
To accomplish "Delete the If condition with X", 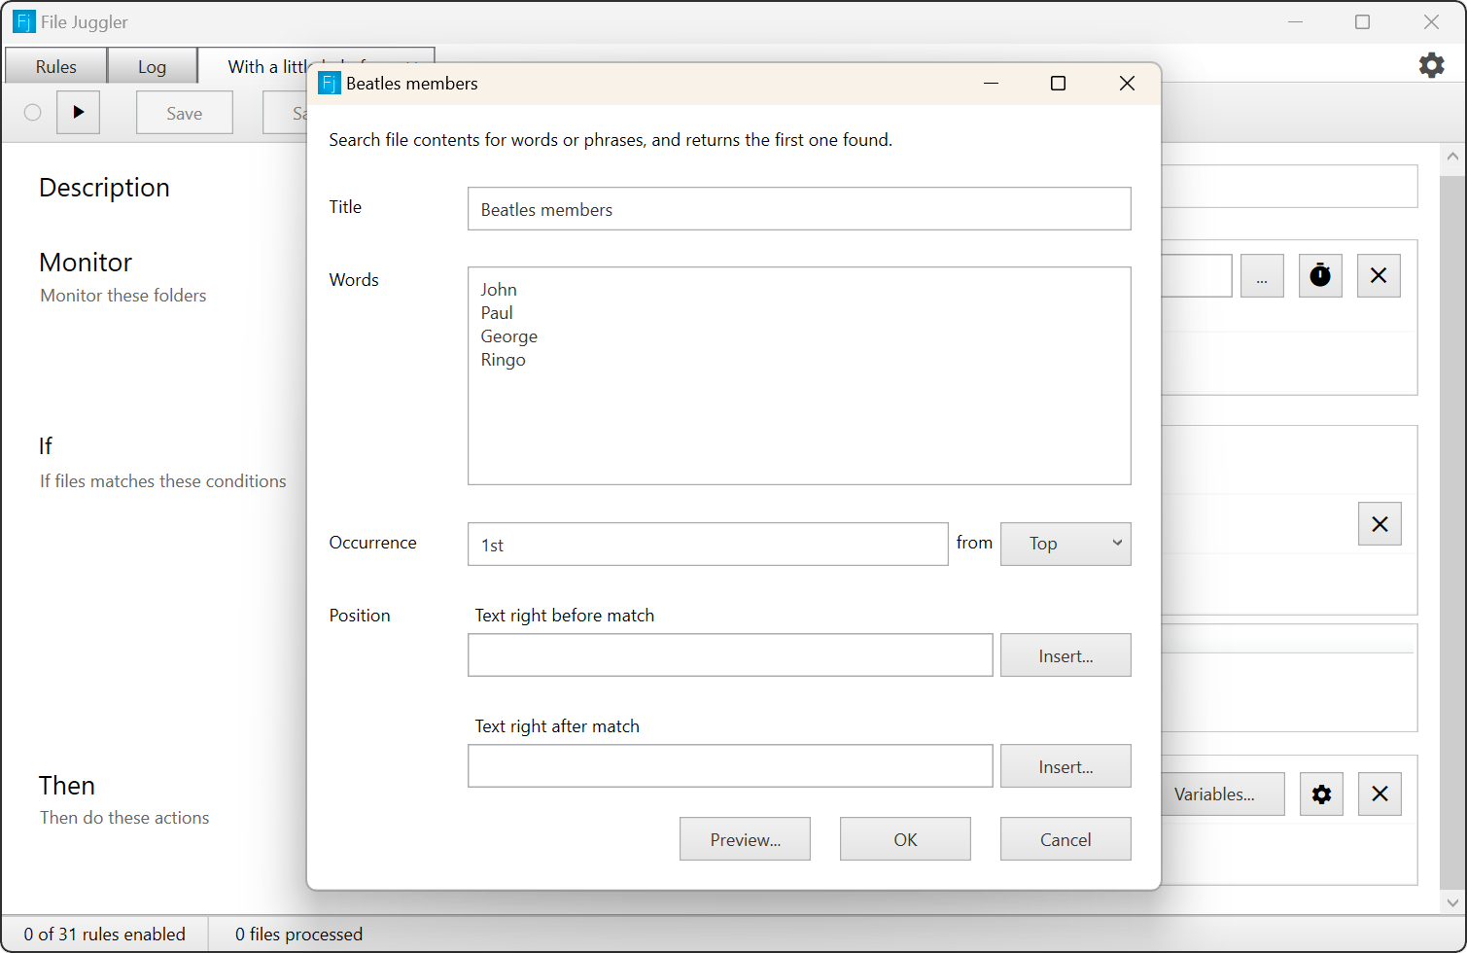I will coord(1380,524).
